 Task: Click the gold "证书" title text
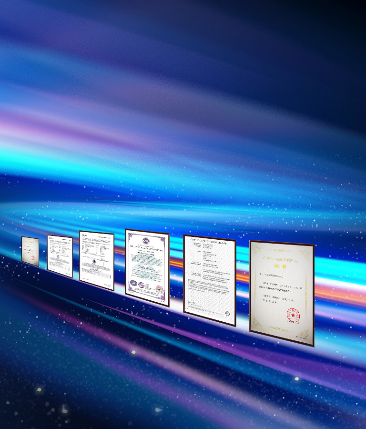[280, 266]
